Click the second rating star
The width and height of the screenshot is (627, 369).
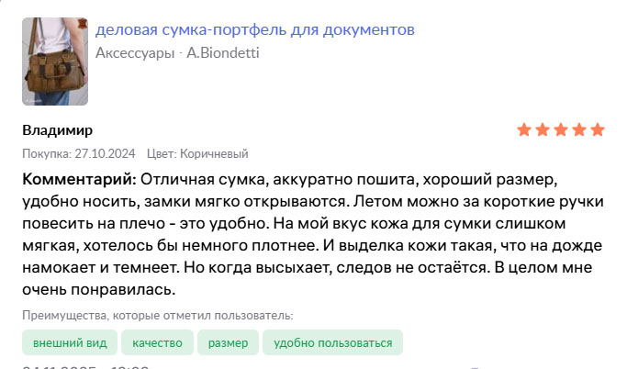543,129
